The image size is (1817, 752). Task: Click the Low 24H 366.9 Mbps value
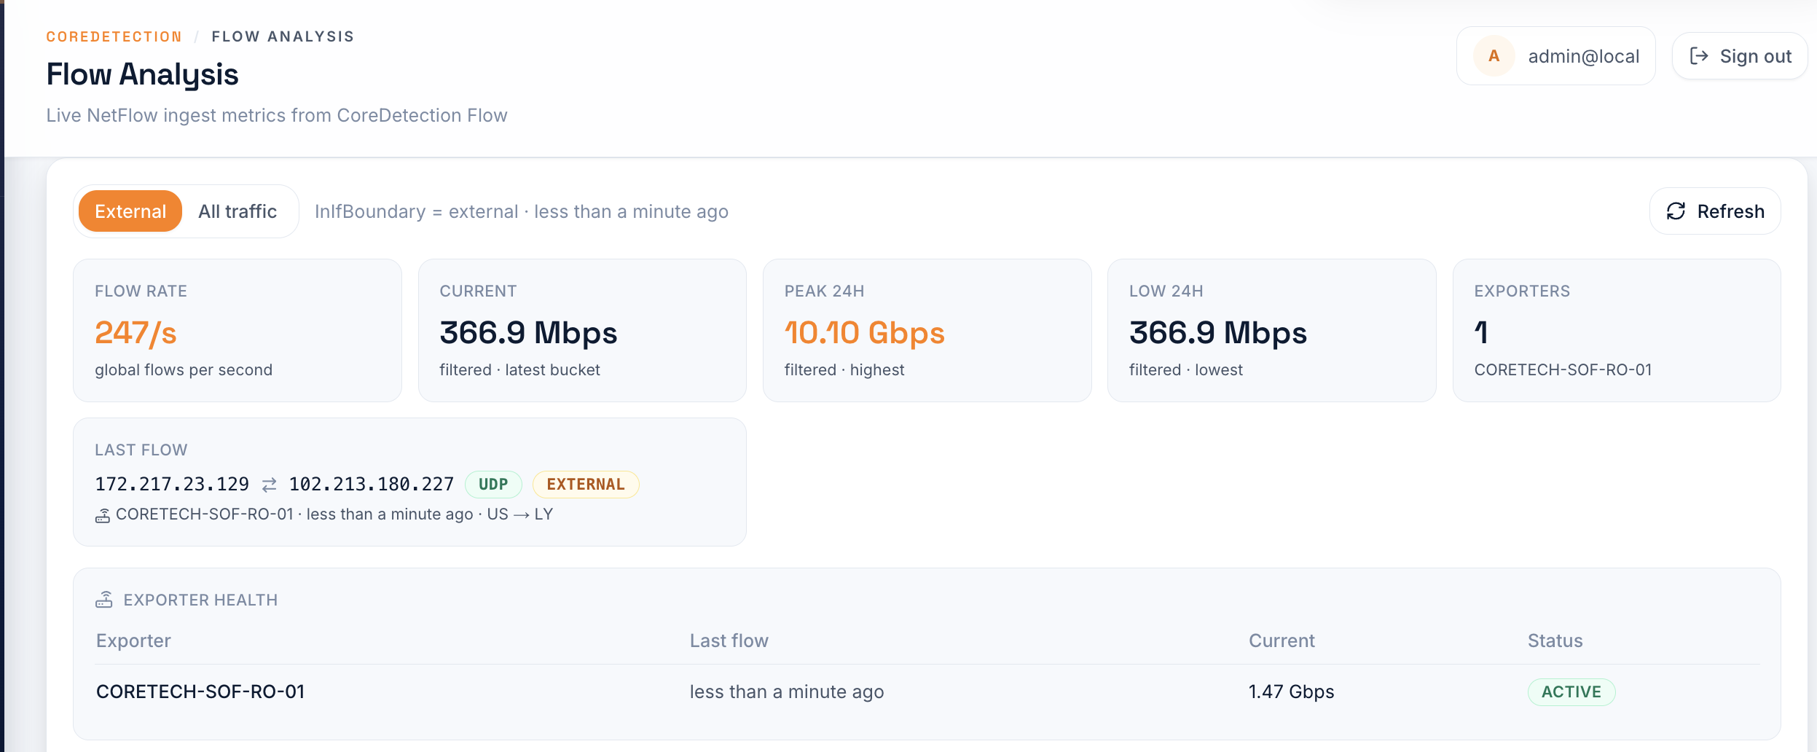tap(1218, 333)
